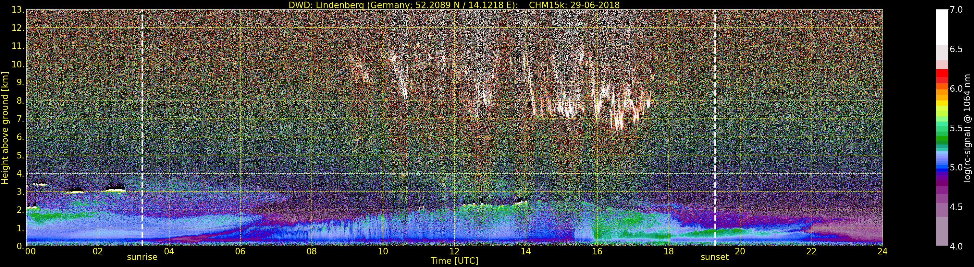Select the '5.' tick on the height axis

click(20, 155)
